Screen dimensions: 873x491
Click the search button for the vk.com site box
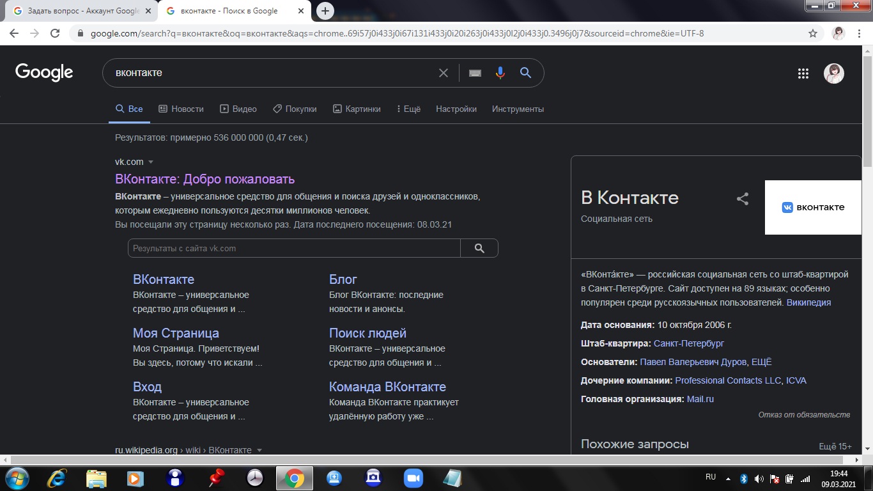pos(479,248)
